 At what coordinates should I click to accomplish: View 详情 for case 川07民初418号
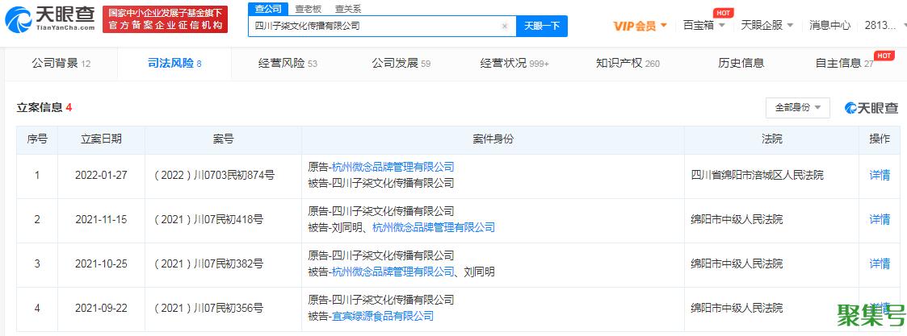[879, 219]
